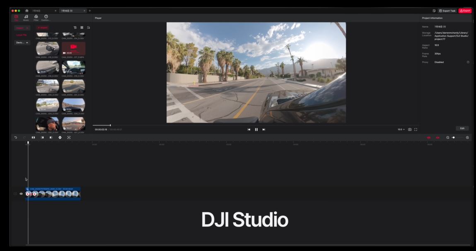
Task: Select Local File in the sidebar
Action: click(21, 35)
